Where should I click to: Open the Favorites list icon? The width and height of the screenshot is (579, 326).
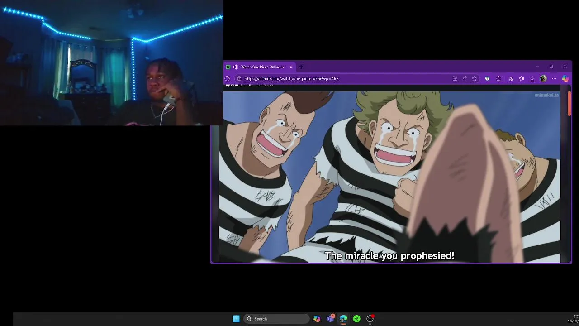point(521,78)
